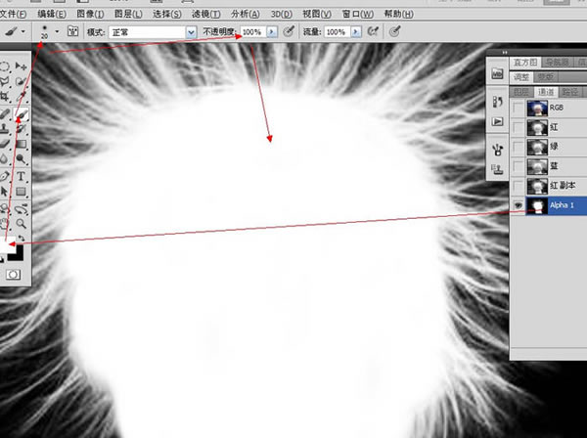Open the brush preset picker arrow
Screen dimensions: 587x438
57,32
